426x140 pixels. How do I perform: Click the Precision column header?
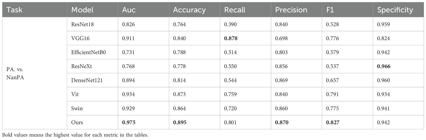click(x=291, y=10)
